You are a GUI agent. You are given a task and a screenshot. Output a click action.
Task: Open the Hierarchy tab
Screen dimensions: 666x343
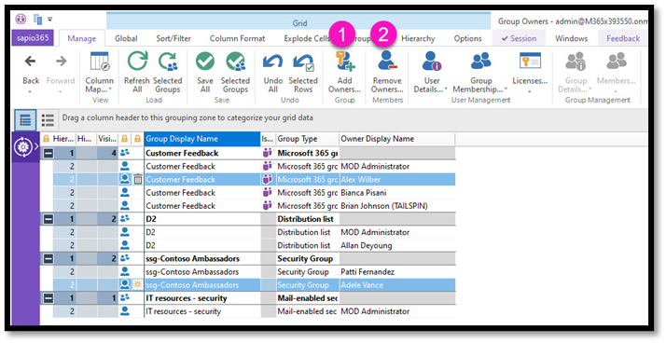click(x=418, y=38)
